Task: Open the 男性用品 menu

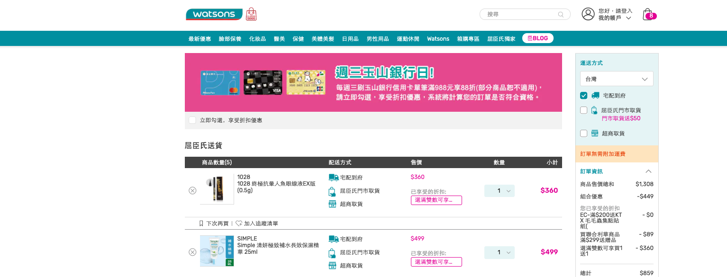Action: click(378, 39)
